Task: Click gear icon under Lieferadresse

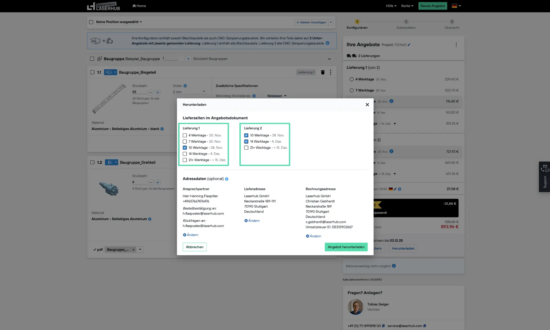Action: pyautogui.click(x=246, y=221)
